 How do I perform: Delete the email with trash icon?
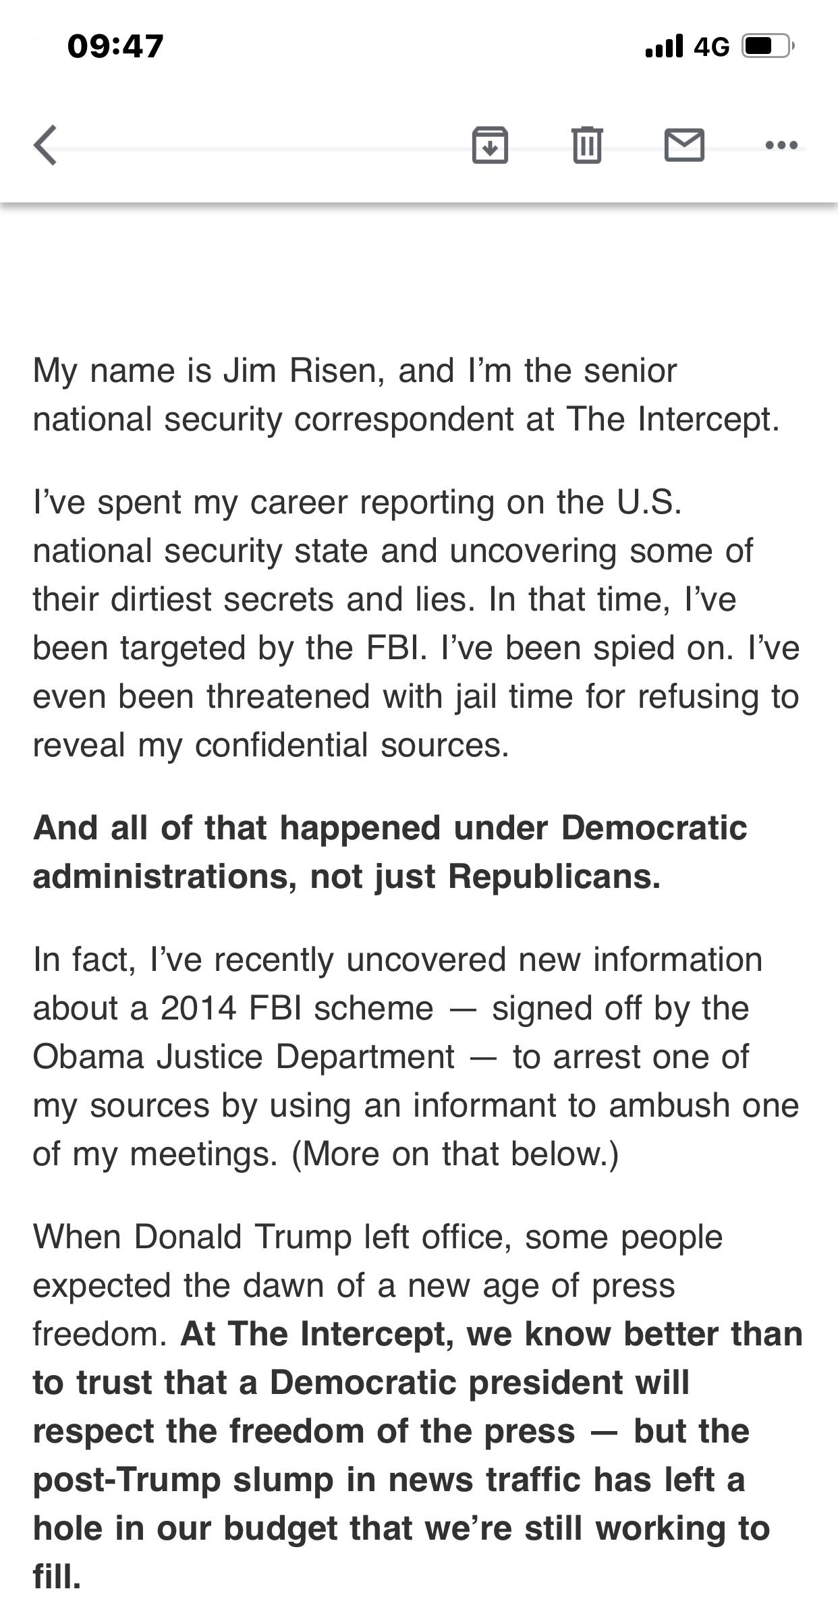587,145
